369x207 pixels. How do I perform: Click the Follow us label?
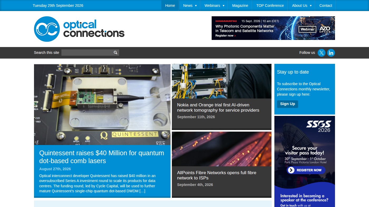[x=307, y=53]
